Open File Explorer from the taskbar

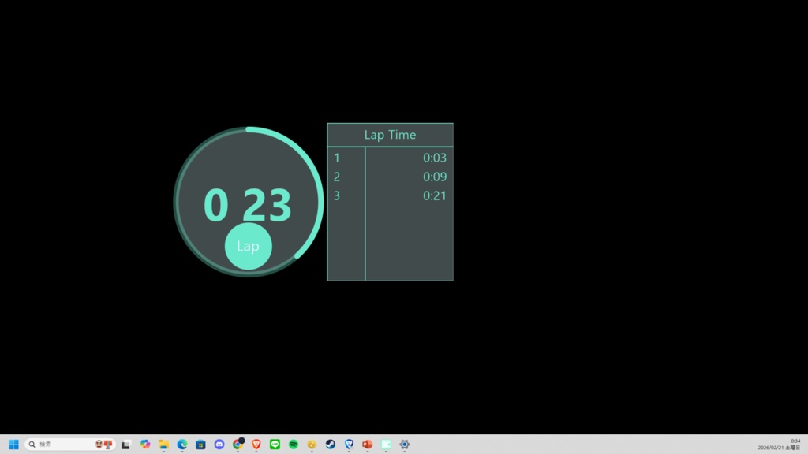click(163, 444)
